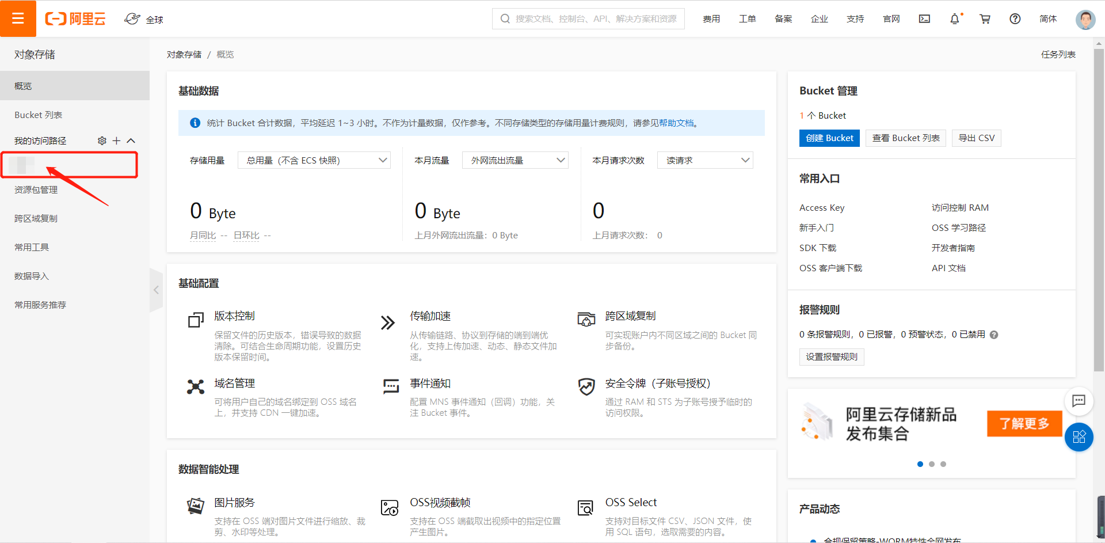Click the 事件通知 icon
This screenshot has height=543, width=1105.
[391, 386]
